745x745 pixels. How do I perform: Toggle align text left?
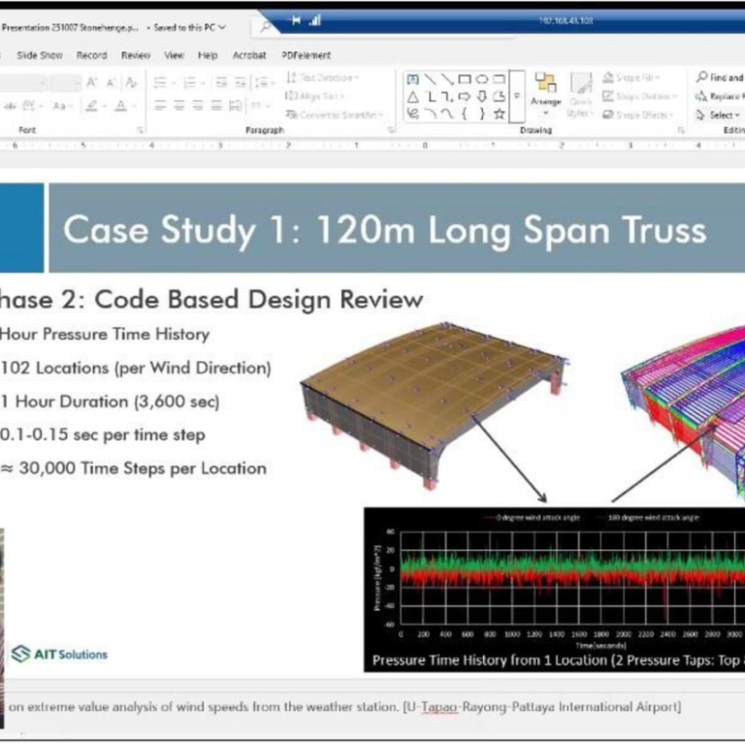click(160, 105)
